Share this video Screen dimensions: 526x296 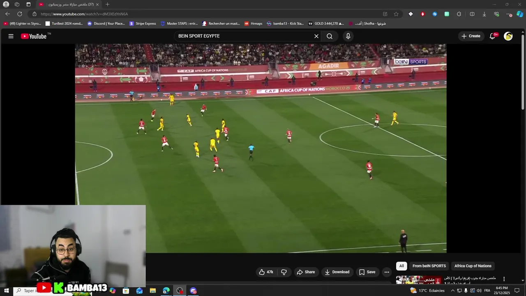(306, 272)
